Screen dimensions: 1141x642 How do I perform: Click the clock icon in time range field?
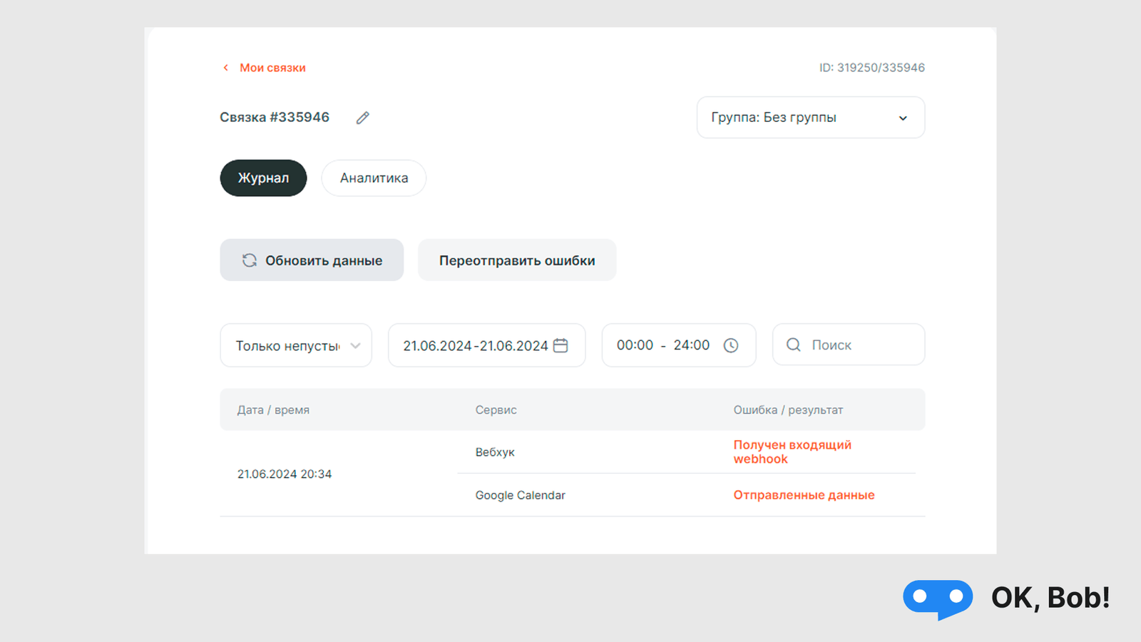coord(731,345)
